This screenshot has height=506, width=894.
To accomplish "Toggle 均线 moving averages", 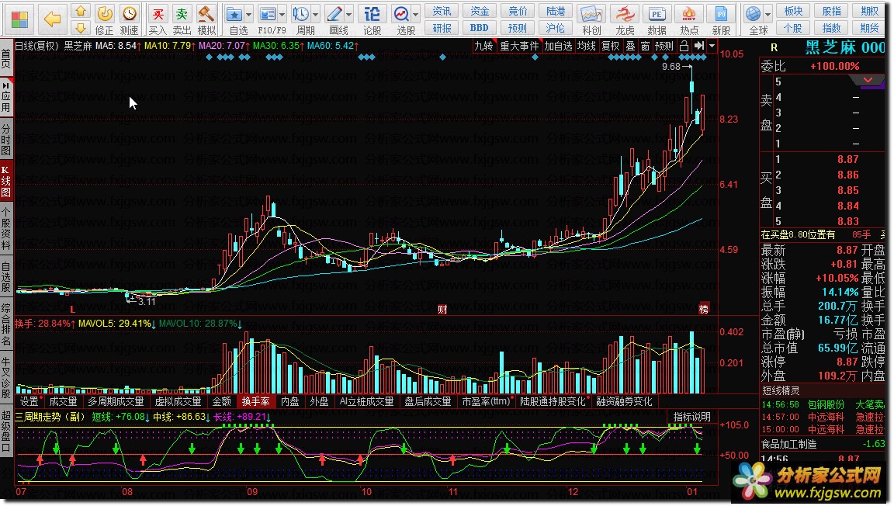I will pos(586,47).
